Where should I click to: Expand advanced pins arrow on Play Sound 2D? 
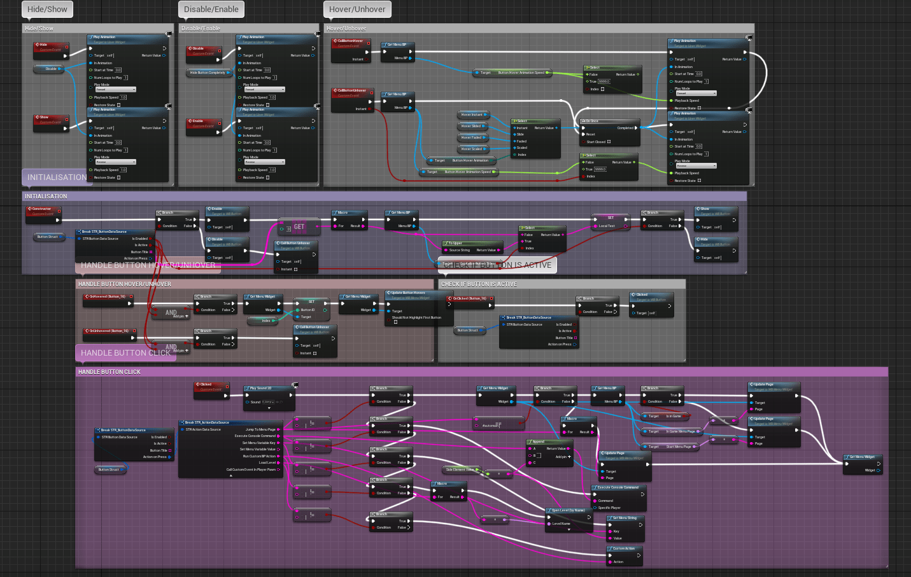[269, 408]
